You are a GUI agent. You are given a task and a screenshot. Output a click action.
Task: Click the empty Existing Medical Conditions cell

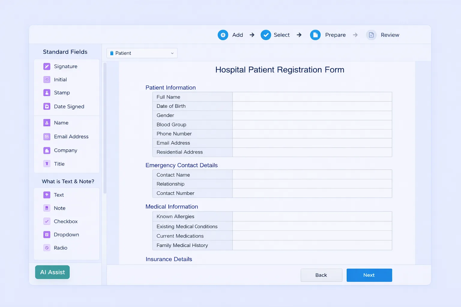click(x=312, y=226)
